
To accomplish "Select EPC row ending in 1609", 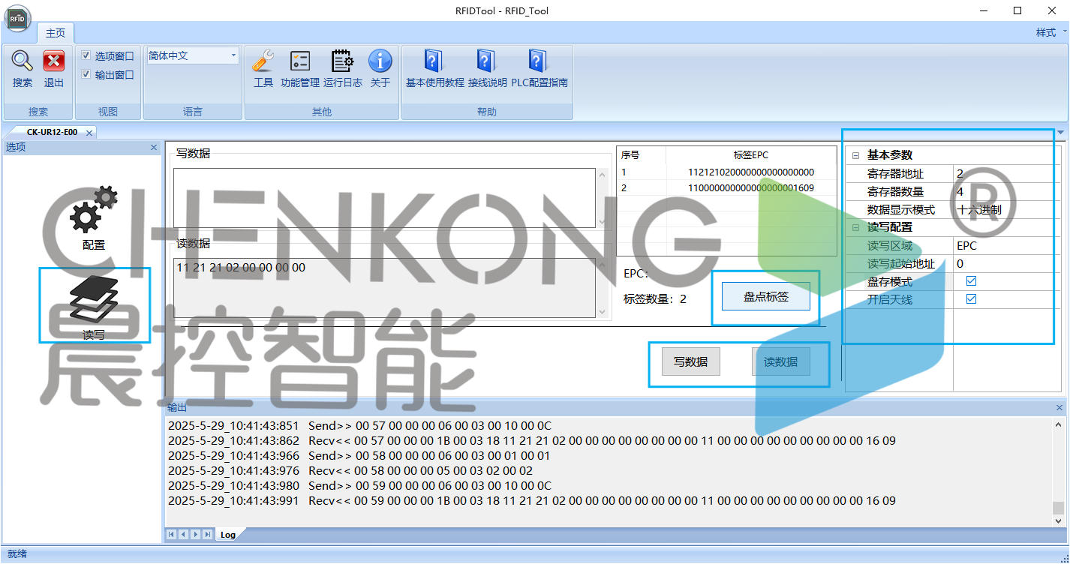I will 726,187.
